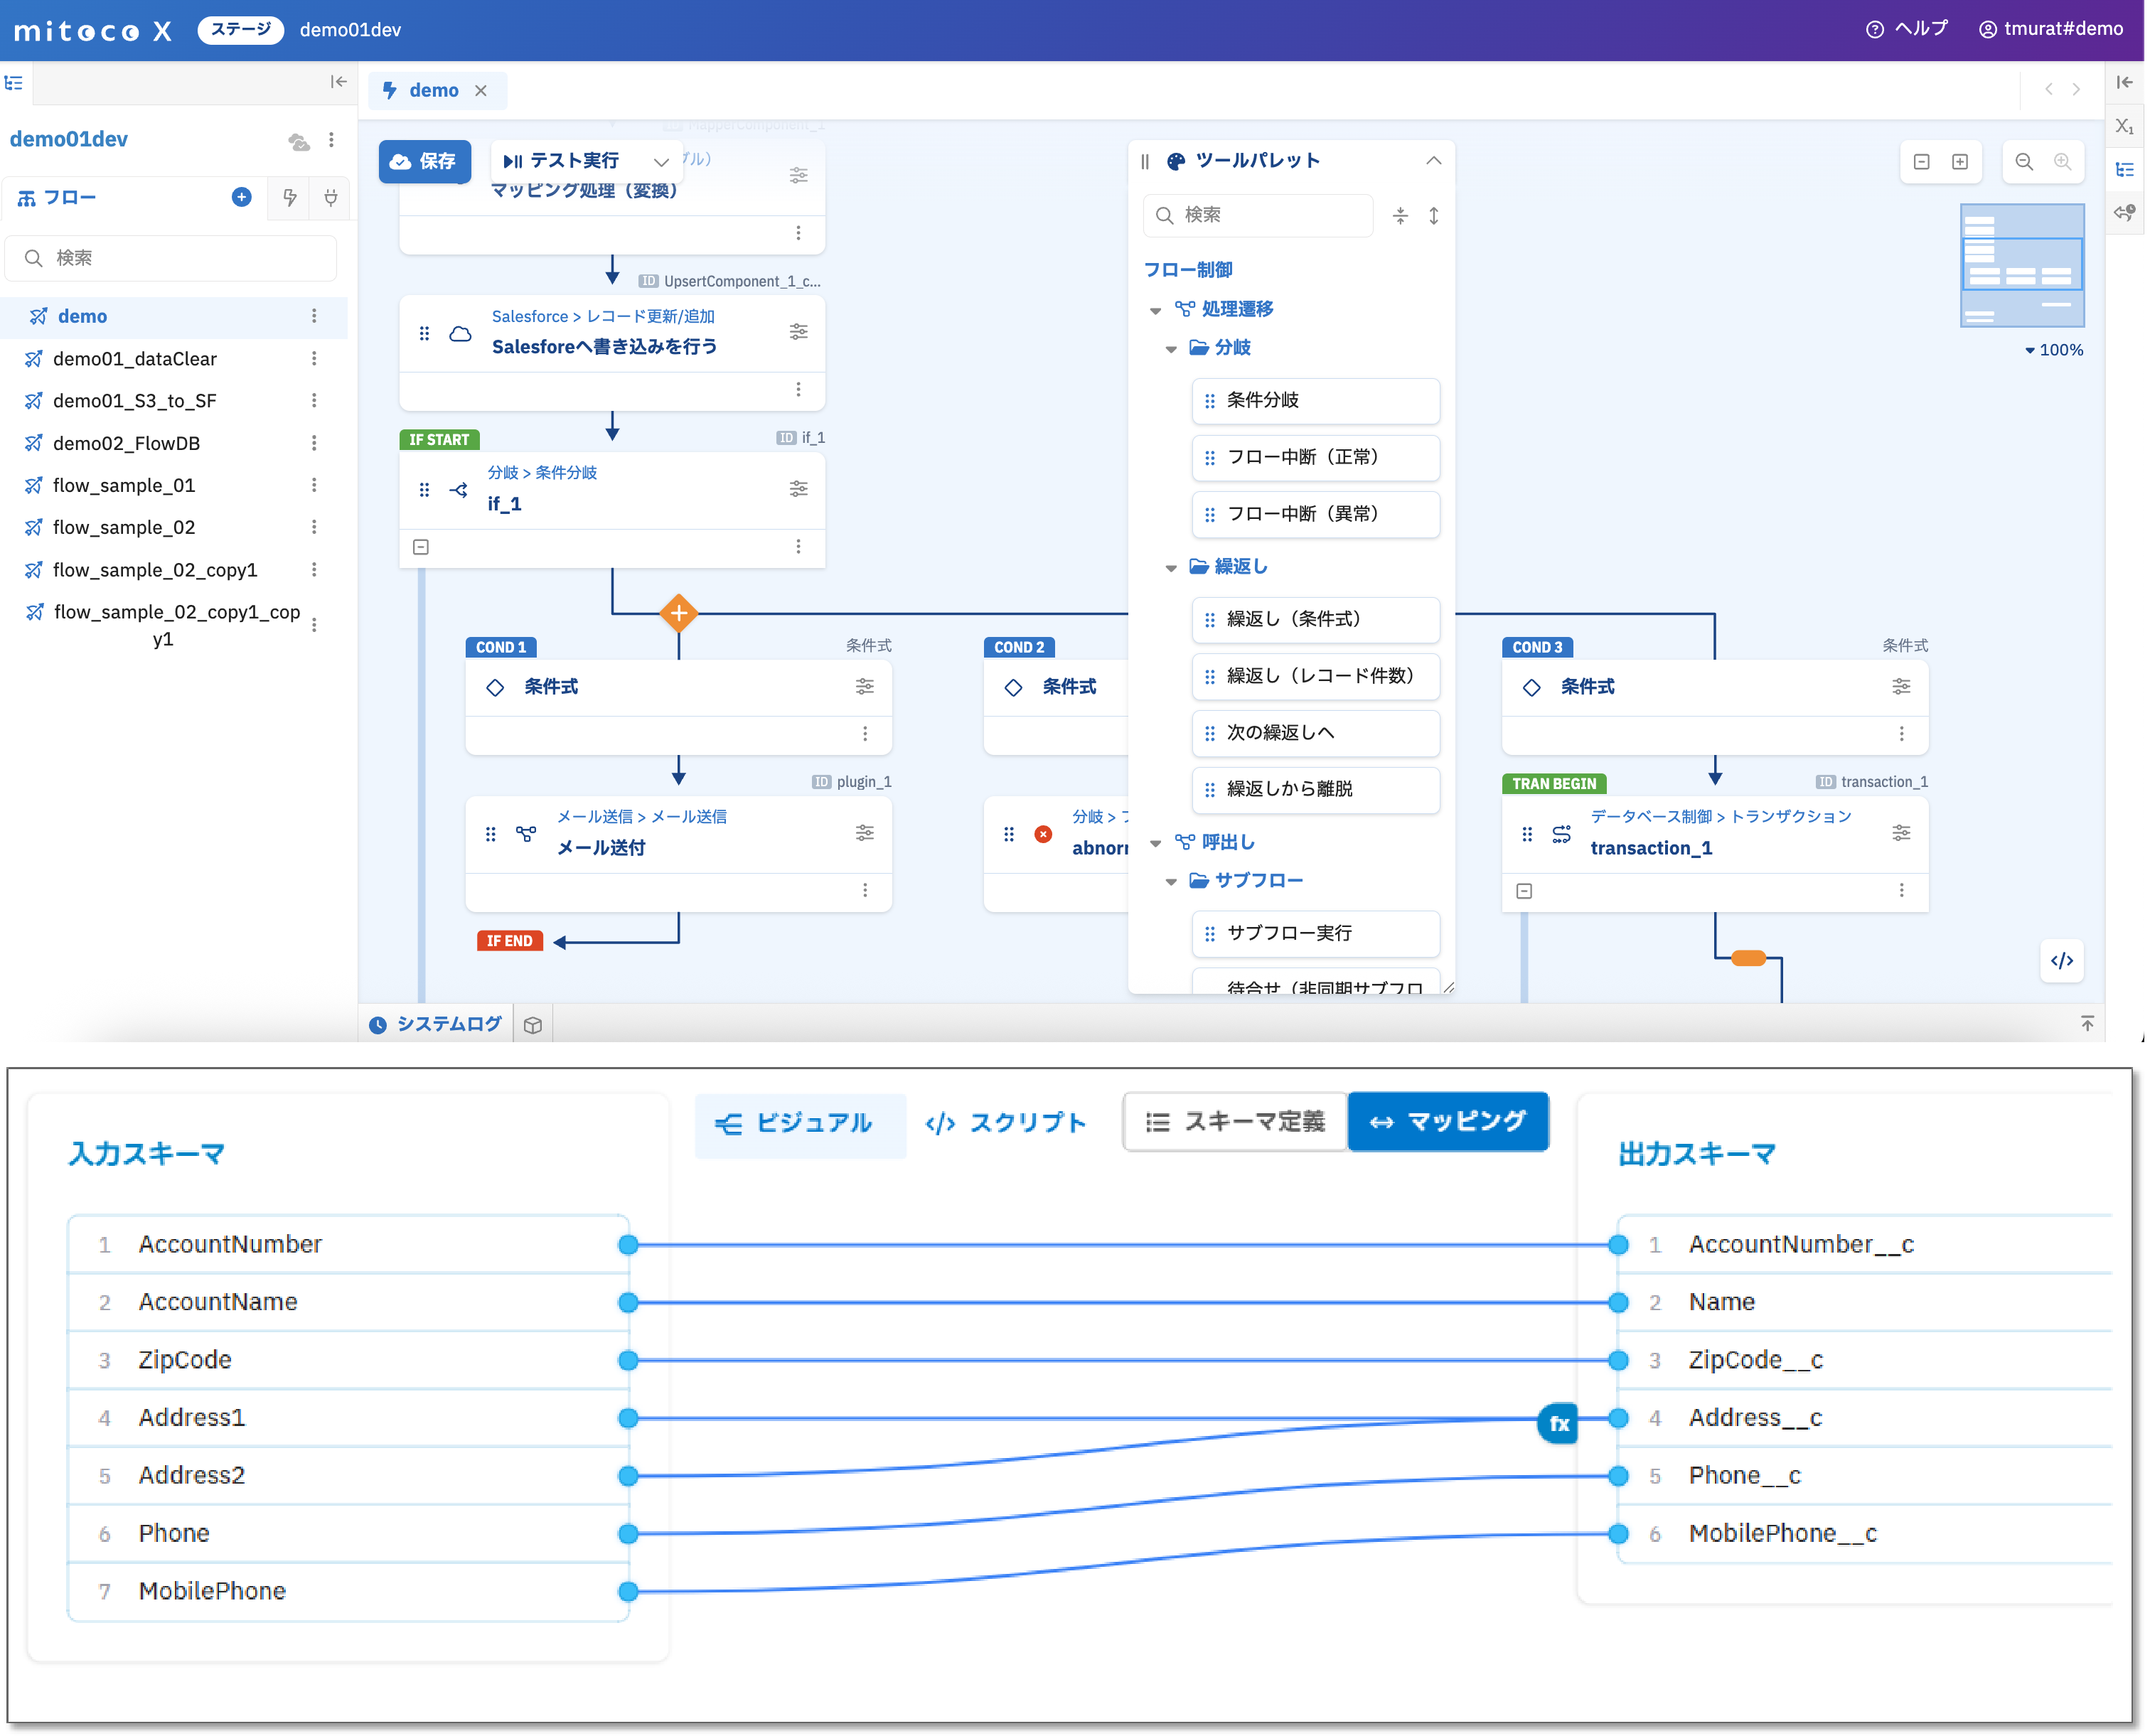2150x1736 pixels.
Task: Open if_1 node settings sliders
Action: [799, 489]
